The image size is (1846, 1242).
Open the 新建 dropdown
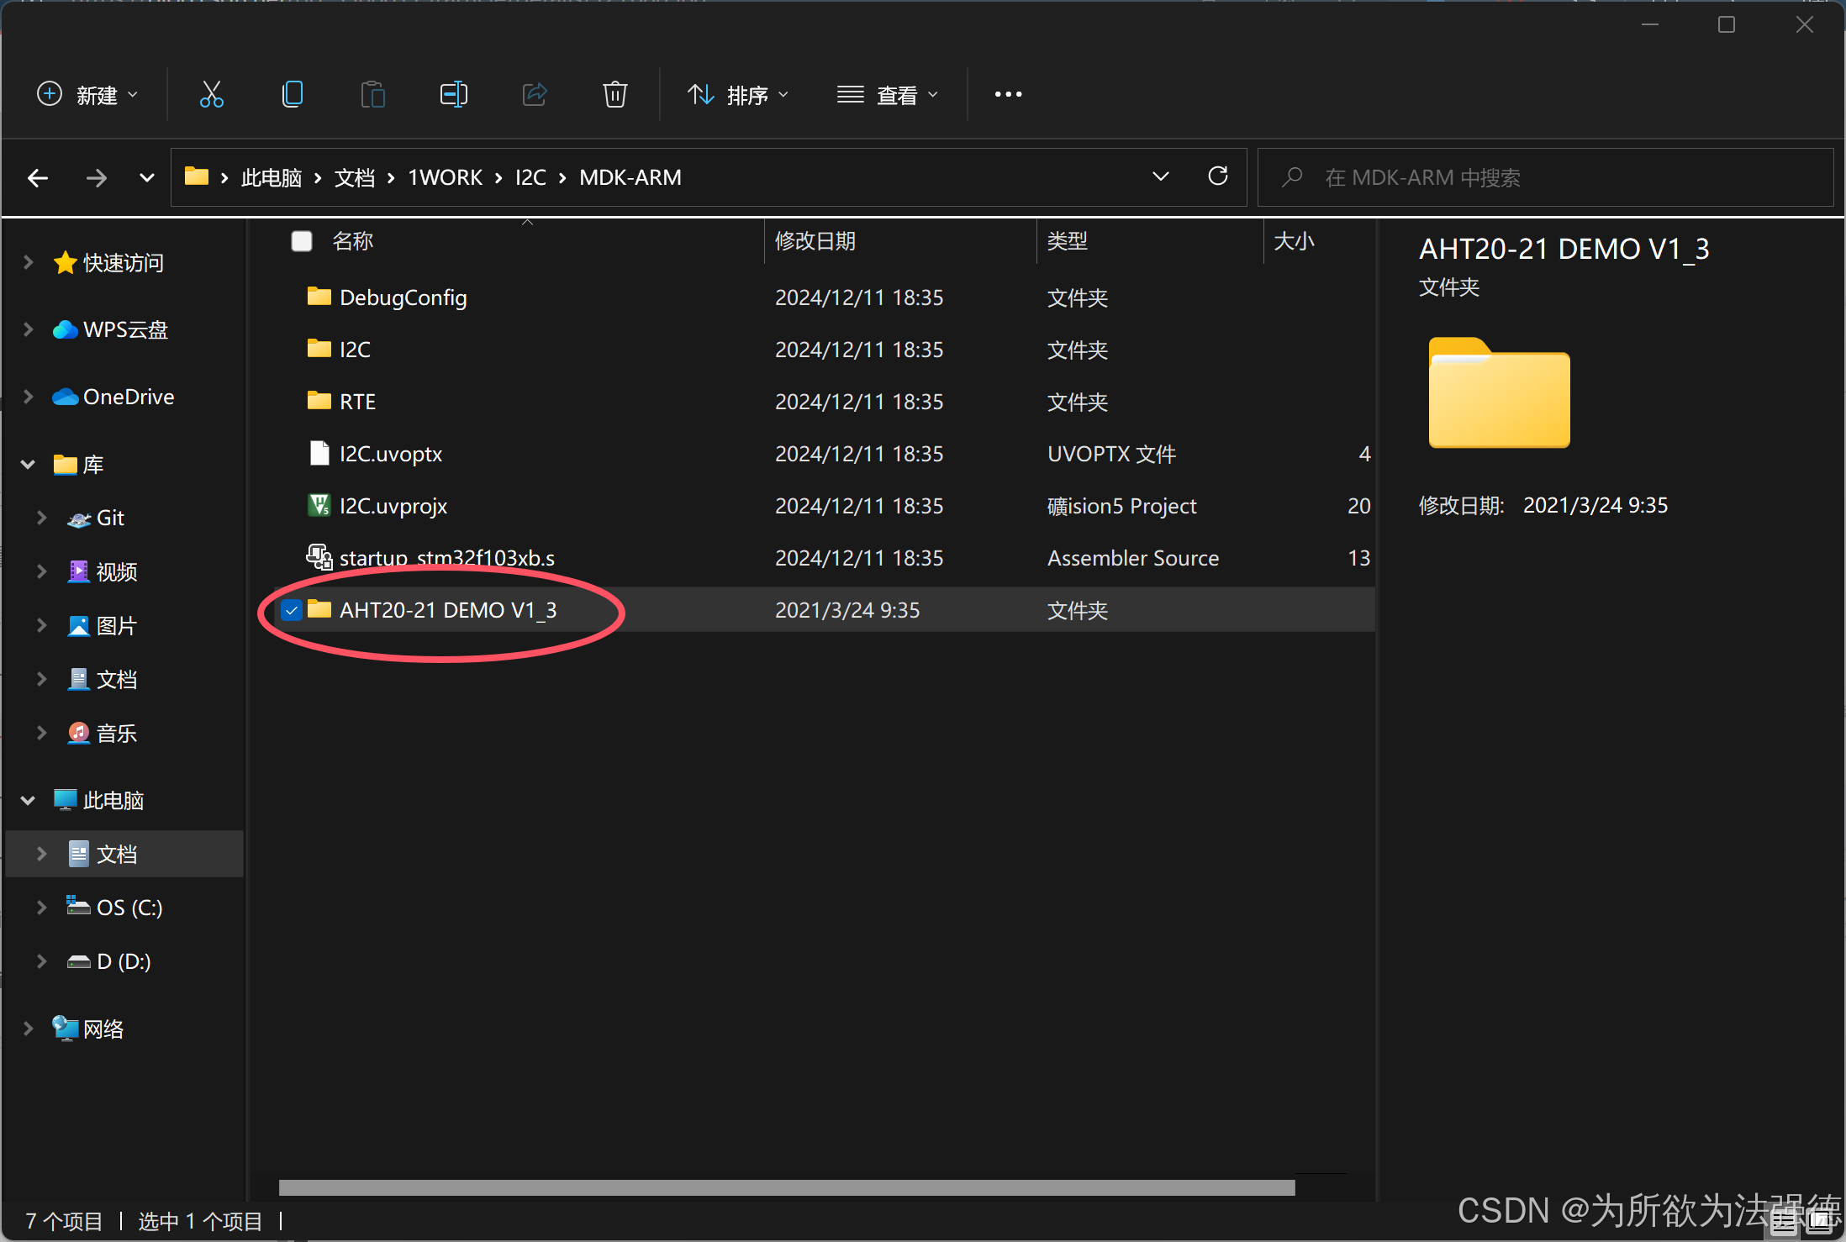coord(87,95)
